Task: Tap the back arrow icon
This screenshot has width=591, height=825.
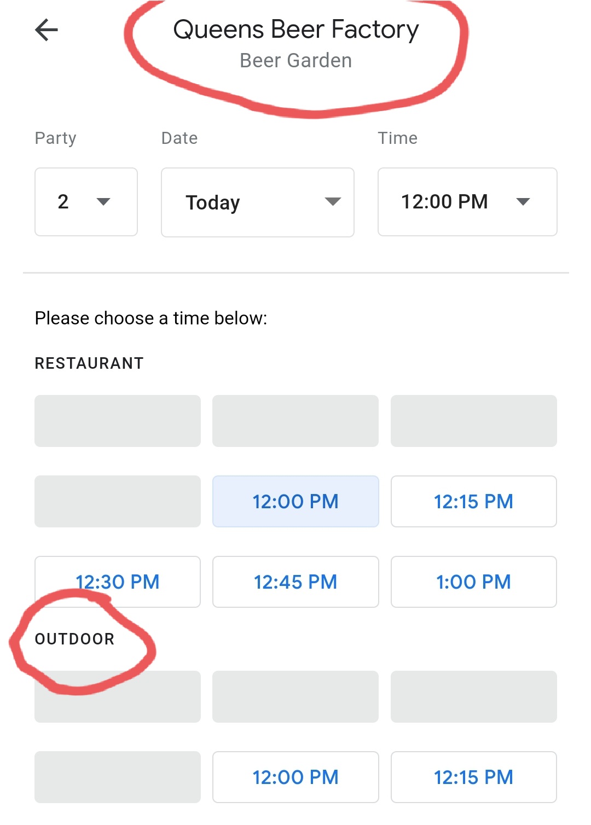Action: [x=47, y=30]
